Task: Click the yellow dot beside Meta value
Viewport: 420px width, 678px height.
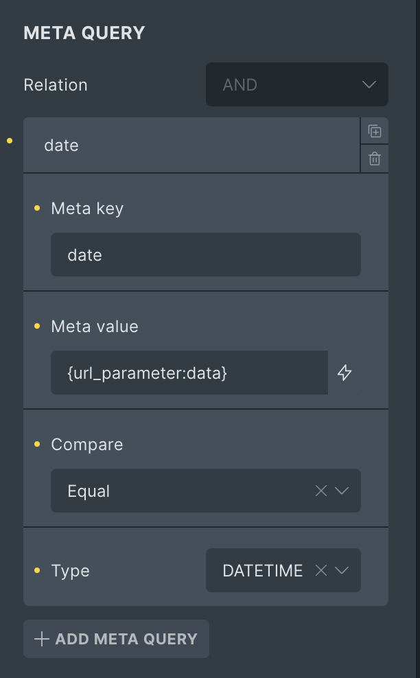Action: click(x=37, y=326)
